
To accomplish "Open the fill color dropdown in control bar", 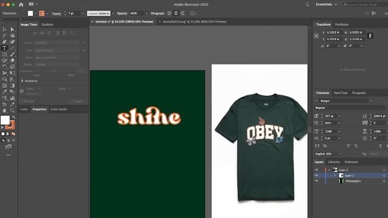I will (35, 13).
